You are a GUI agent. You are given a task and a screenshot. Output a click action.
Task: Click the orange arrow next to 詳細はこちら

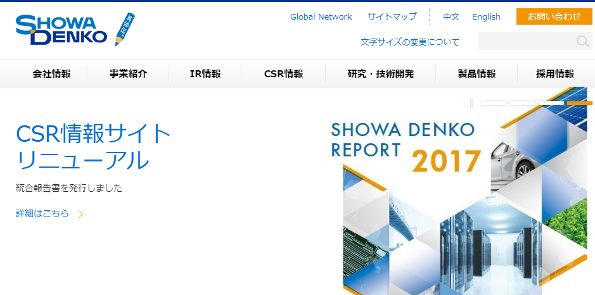(x=80, y=214)
